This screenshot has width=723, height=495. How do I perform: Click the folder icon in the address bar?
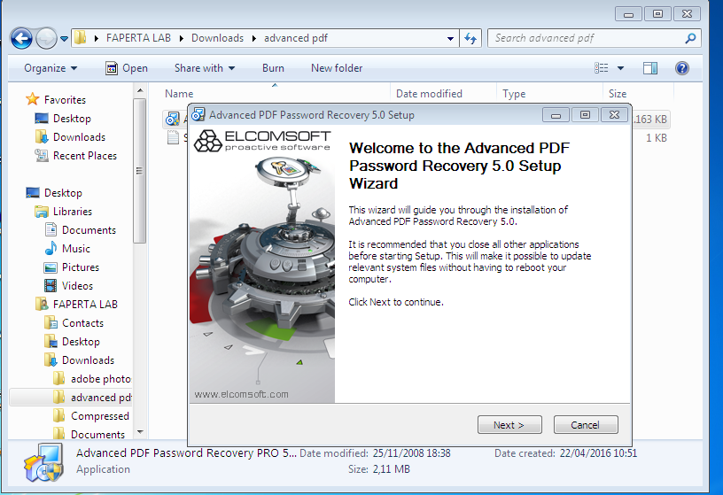click(x=81, y=38)
